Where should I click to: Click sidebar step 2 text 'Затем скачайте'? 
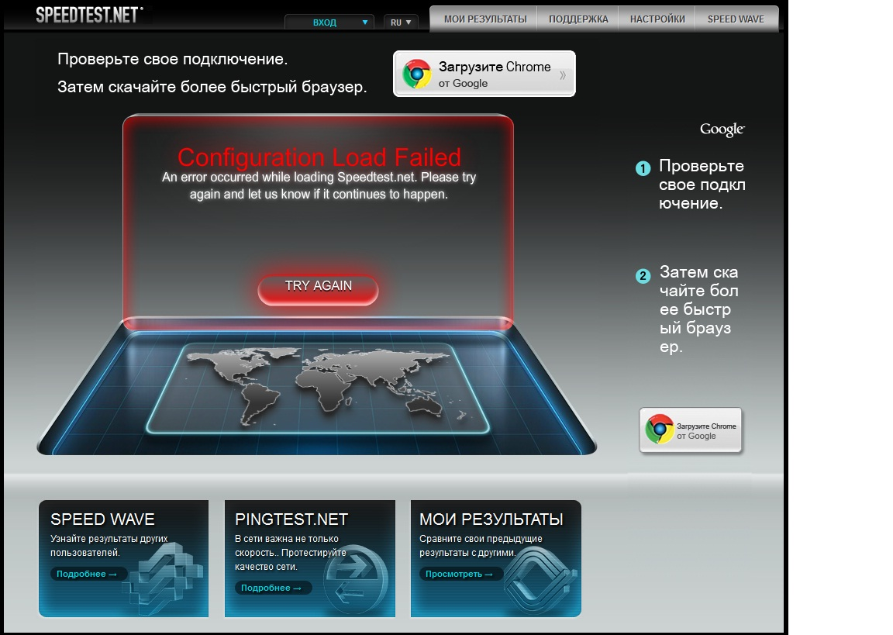tap(699, 309)
